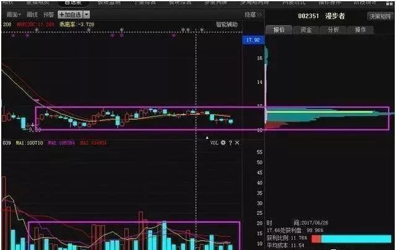This screenshot has height=250, width=396.
Task: Click the red-cyan profit ratio bar
Action: click(x=351, y=239)
